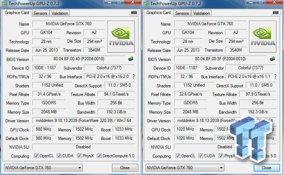This screenshot has height=175, width=284.
Task: Open the GPU selector dropdown in left window
Action: [43, 167]
